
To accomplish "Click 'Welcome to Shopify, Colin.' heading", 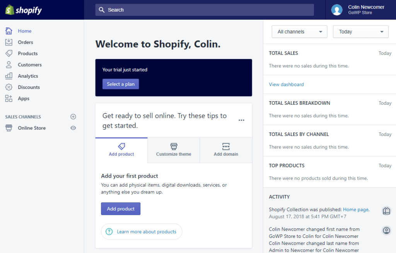I will tap(158, 44).
